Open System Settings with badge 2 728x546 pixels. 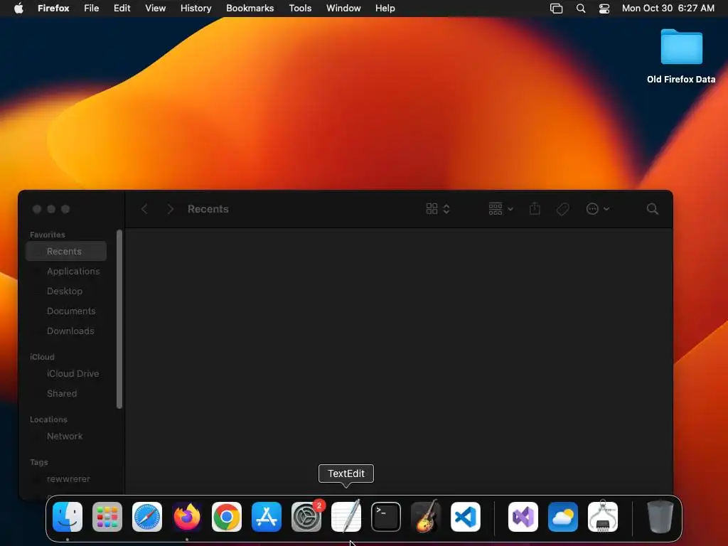306,517
